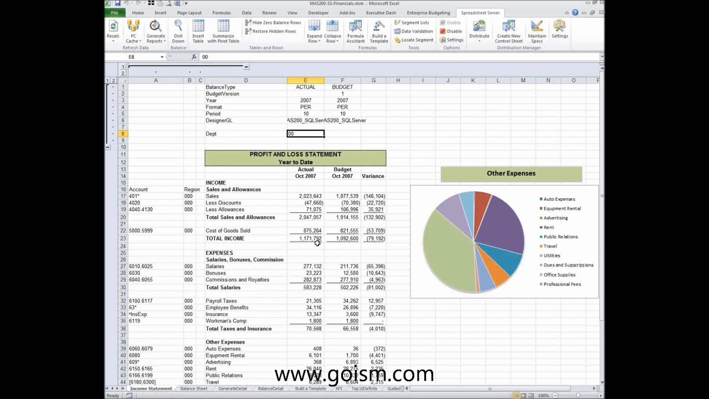The height and width of the screenshot is (399, 709).
Task: Open the Name Box dropdown arrow
Action: [162, 57]
